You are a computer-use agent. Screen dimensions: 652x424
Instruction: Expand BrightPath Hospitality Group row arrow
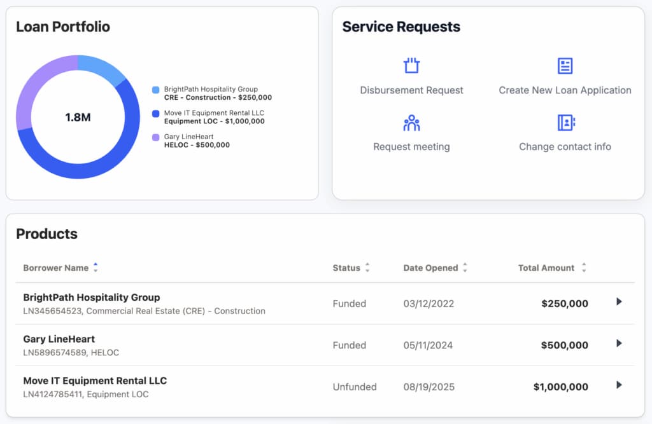[619, 301]
